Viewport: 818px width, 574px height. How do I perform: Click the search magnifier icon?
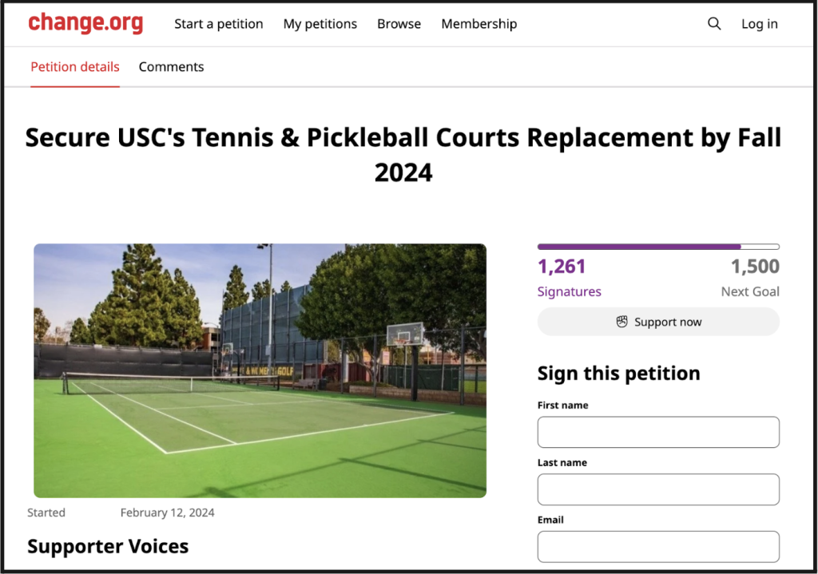[x=714, y=23]
